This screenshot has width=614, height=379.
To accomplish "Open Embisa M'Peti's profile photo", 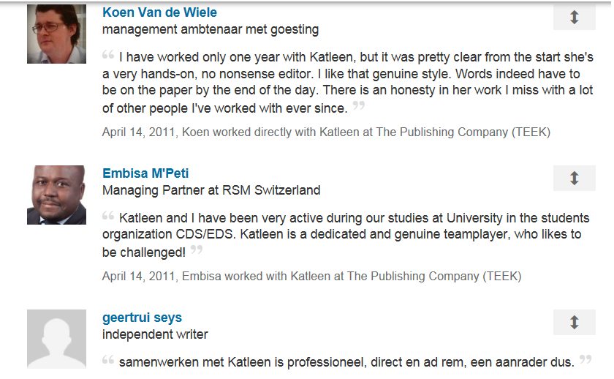I will 56,195.
